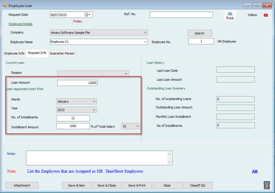Image resolution: width=275 pixels, height=193 pixels.
Task: Click the Outstanding Loan Amount field
Action: click(x=236, y=108)
